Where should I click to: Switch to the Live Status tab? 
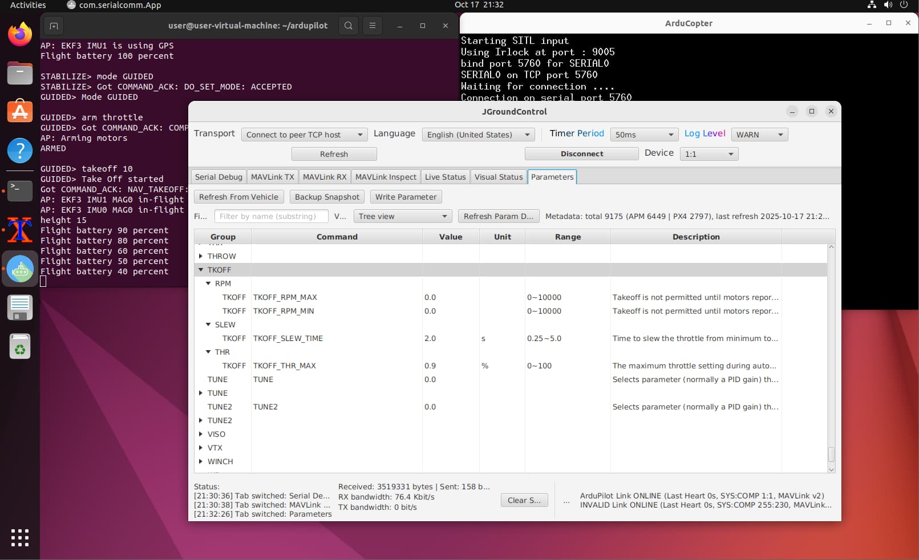tap(445, 177)
